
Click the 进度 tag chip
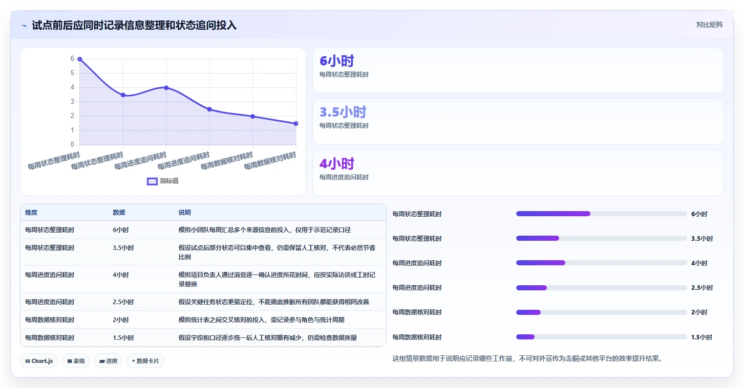coord(108,361)
